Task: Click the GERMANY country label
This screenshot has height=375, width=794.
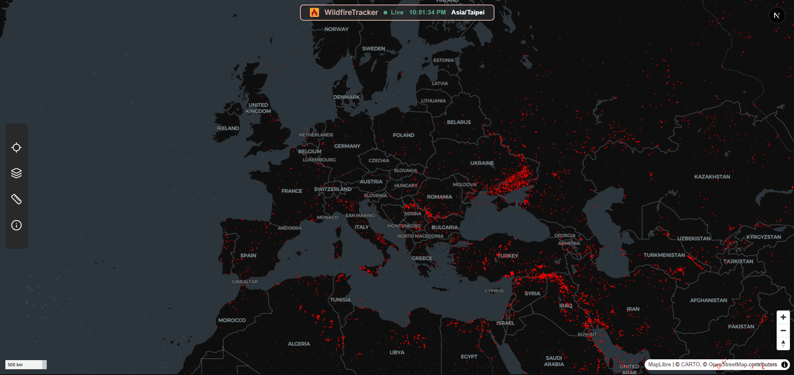Action: click(347, 146)
